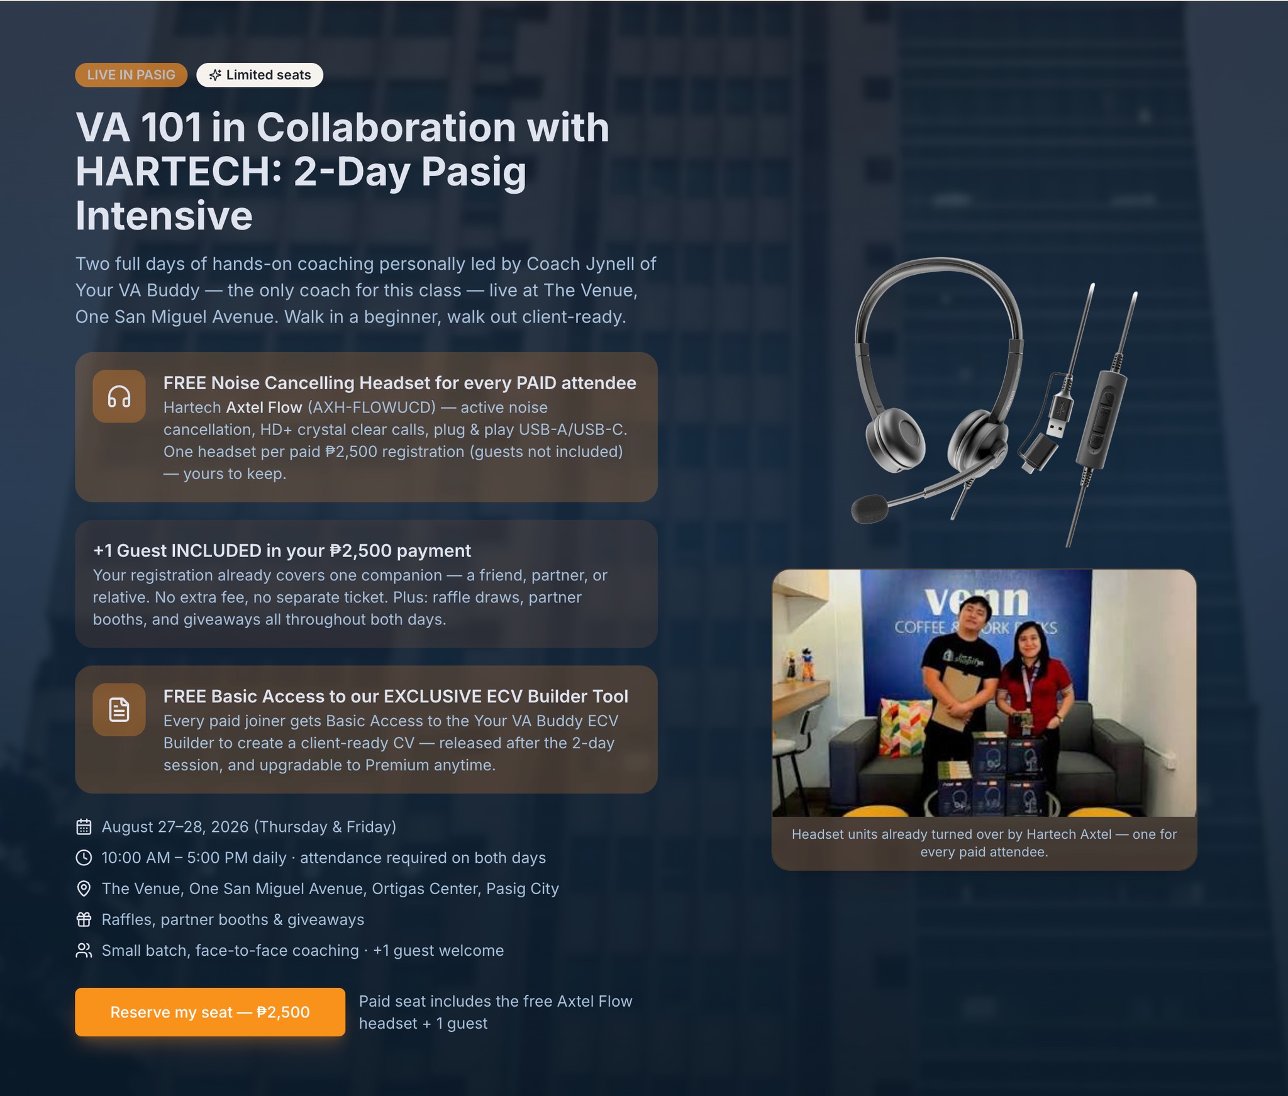Click the LIVE IN PASIG badge

pyautogui.click(x=131, y=75)
